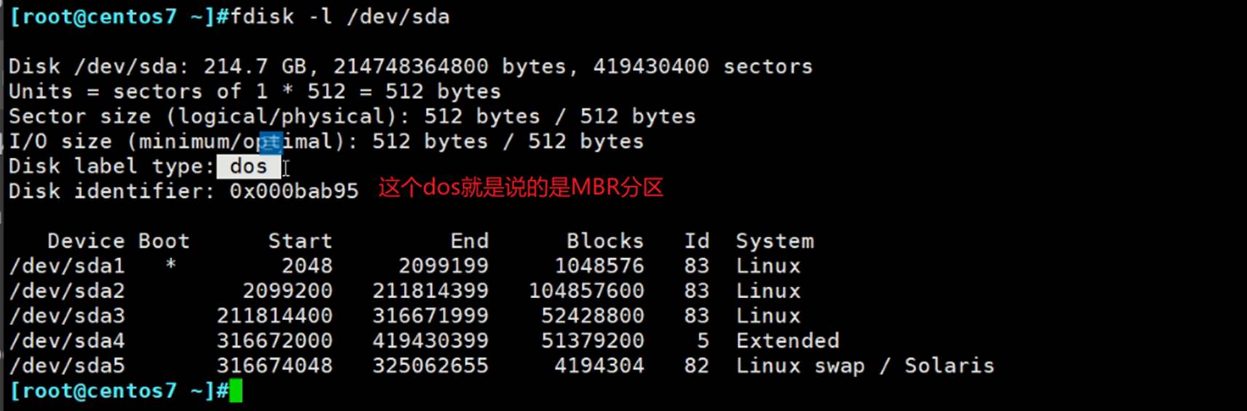Click the "fdisk -l /dev/sda" command text
1247x411 pixels.
(x=340, y=17)
